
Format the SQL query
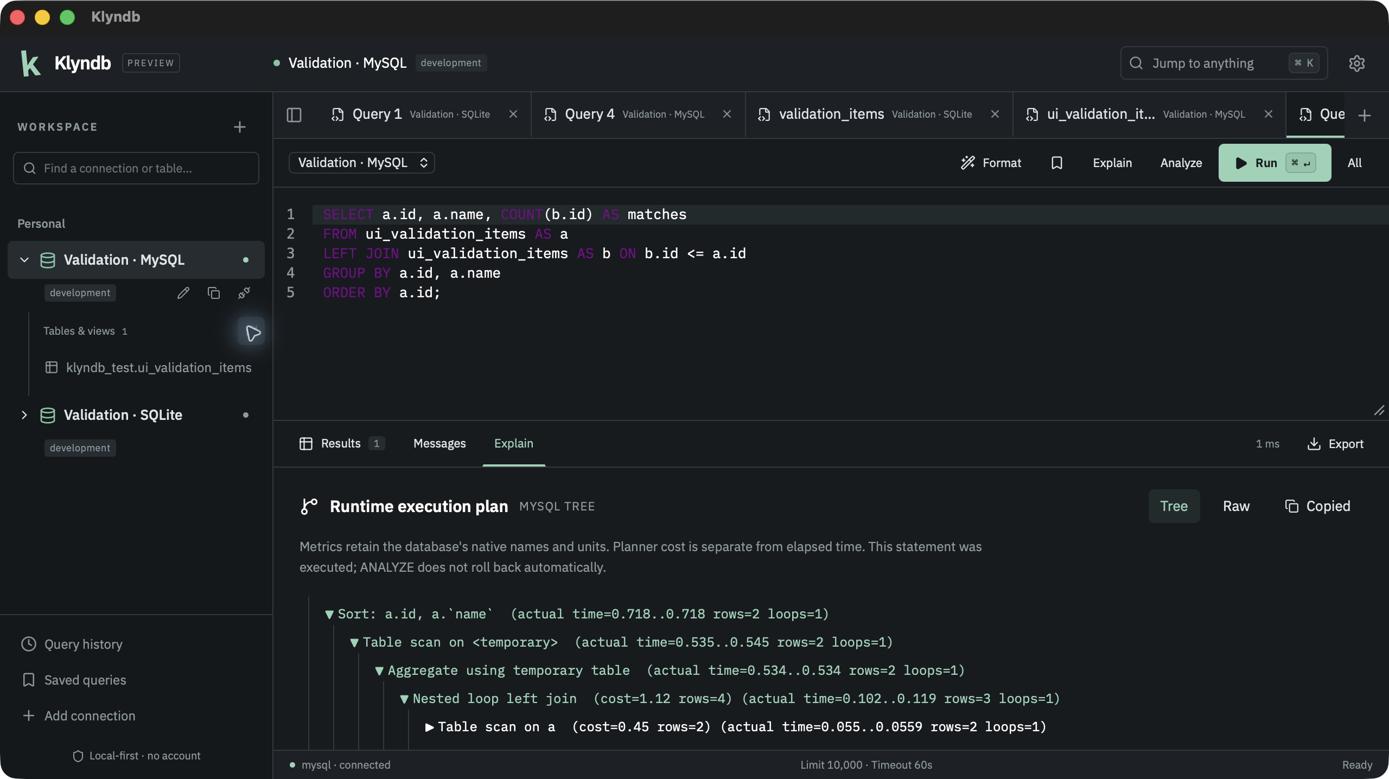click(991, 163)
